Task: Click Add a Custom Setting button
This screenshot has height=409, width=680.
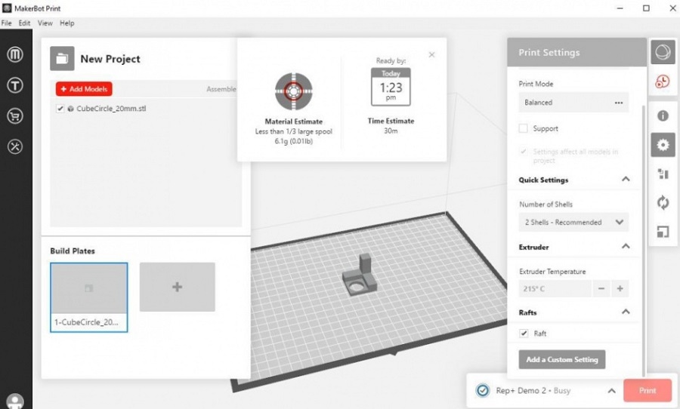Action: (562, 359)
